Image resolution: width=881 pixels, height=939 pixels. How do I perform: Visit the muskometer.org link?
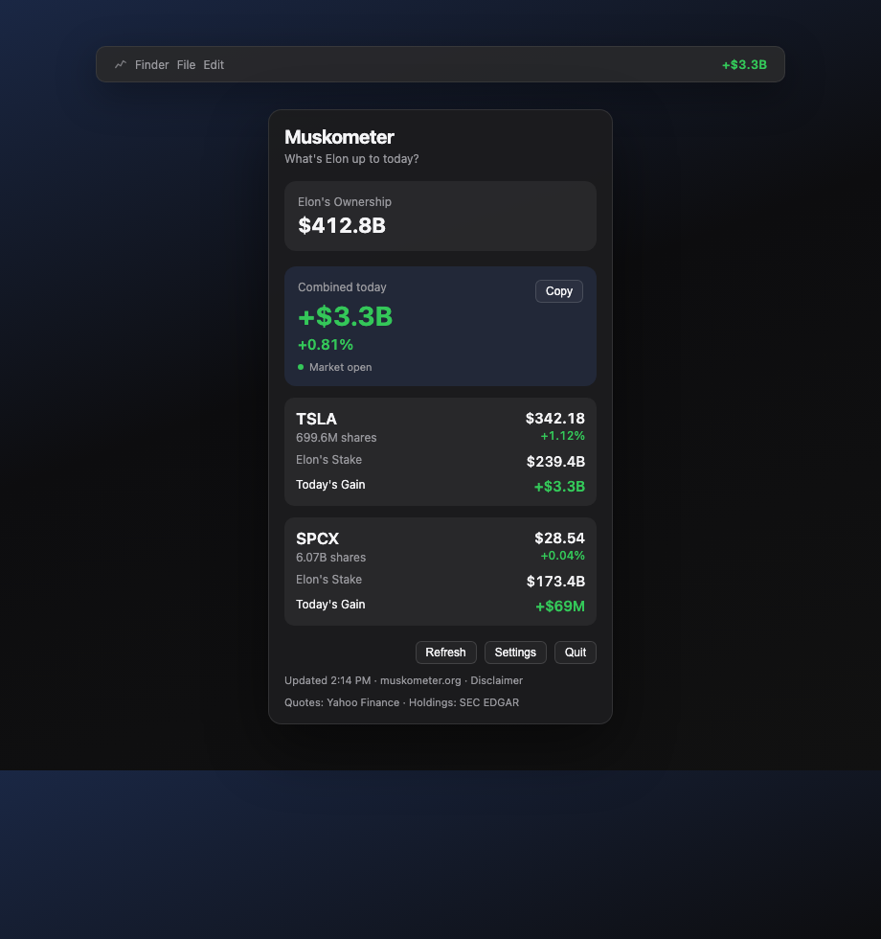click(x=420, y=680)
